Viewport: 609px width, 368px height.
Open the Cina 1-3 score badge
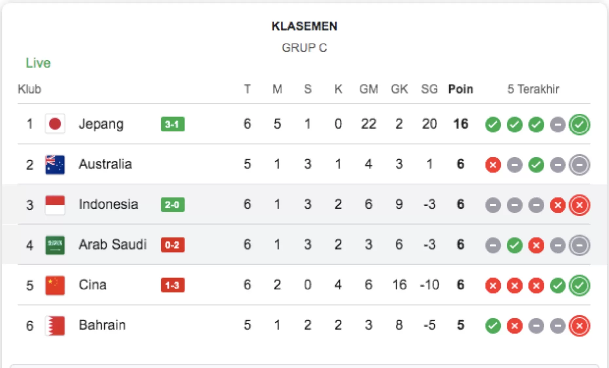pyautogui.click(x=173, y=285)
